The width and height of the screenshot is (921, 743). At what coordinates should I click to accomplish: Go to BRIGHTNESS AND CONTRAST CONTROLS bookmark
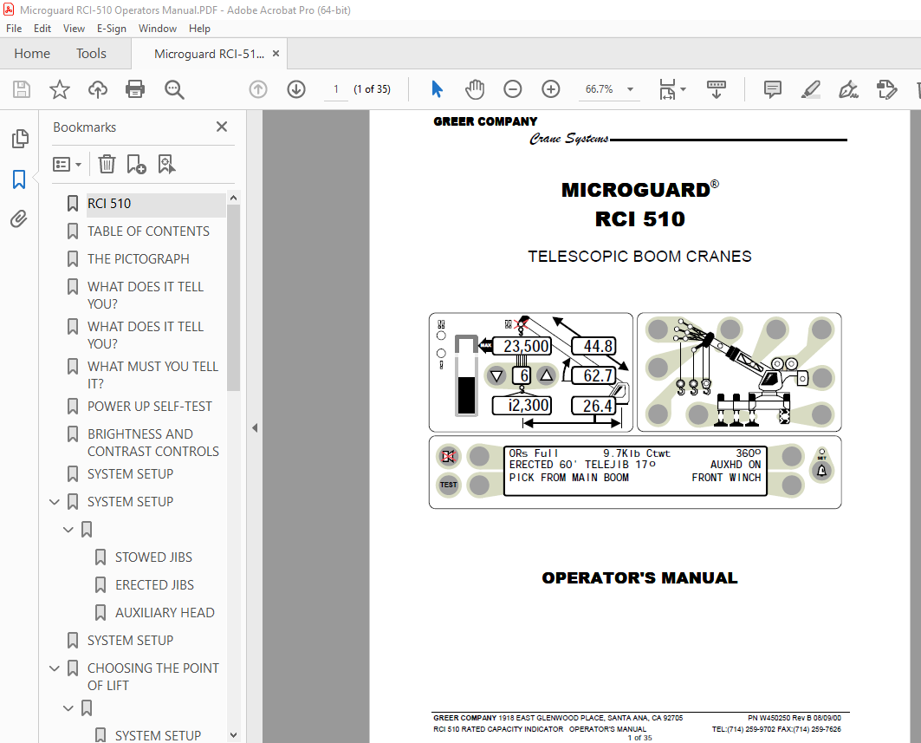coord(152,442)
